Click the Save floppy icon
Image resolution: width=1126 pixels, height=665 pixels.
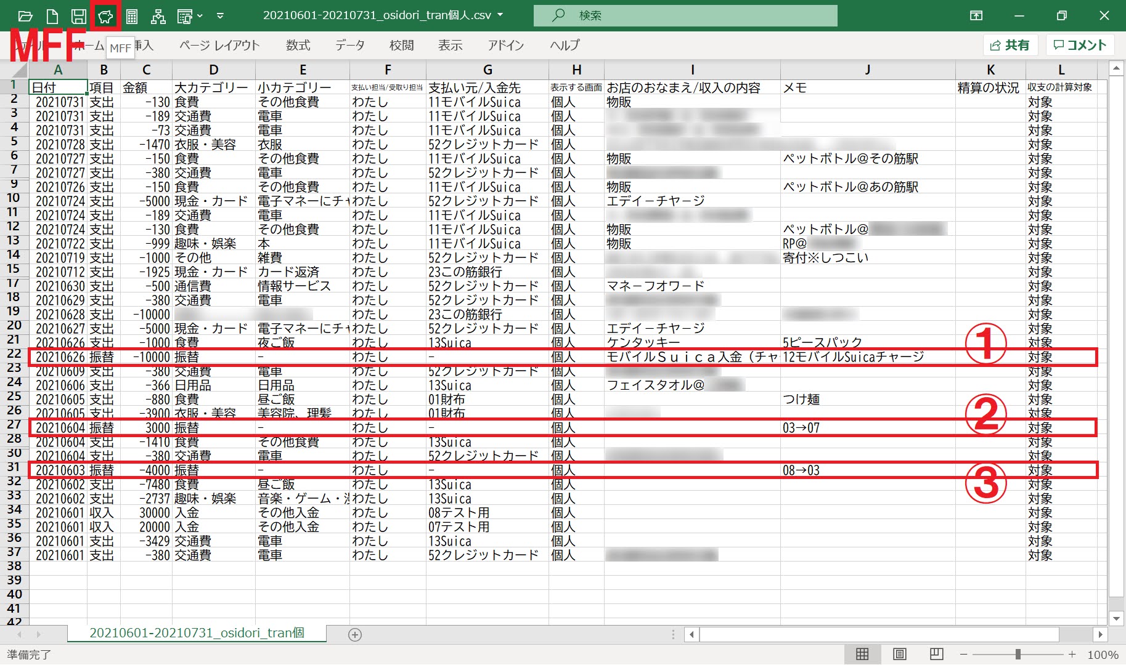79,16
